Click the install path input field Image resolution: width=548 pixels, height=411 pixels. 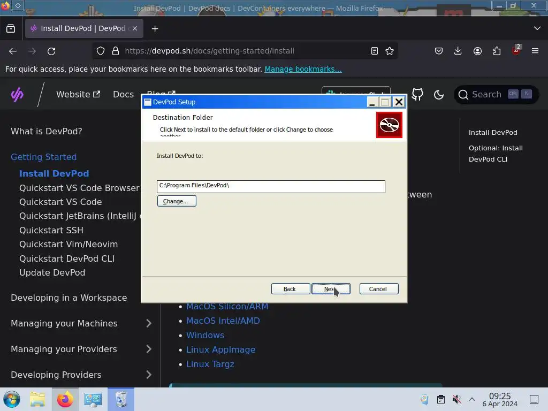coord(271,186)
